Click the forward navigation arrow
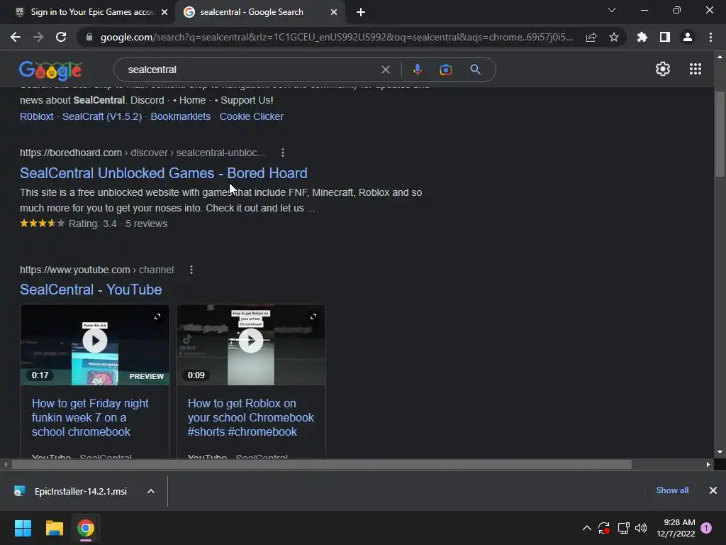The height and width of the screenshot is (545, 726). pos(38,37)
